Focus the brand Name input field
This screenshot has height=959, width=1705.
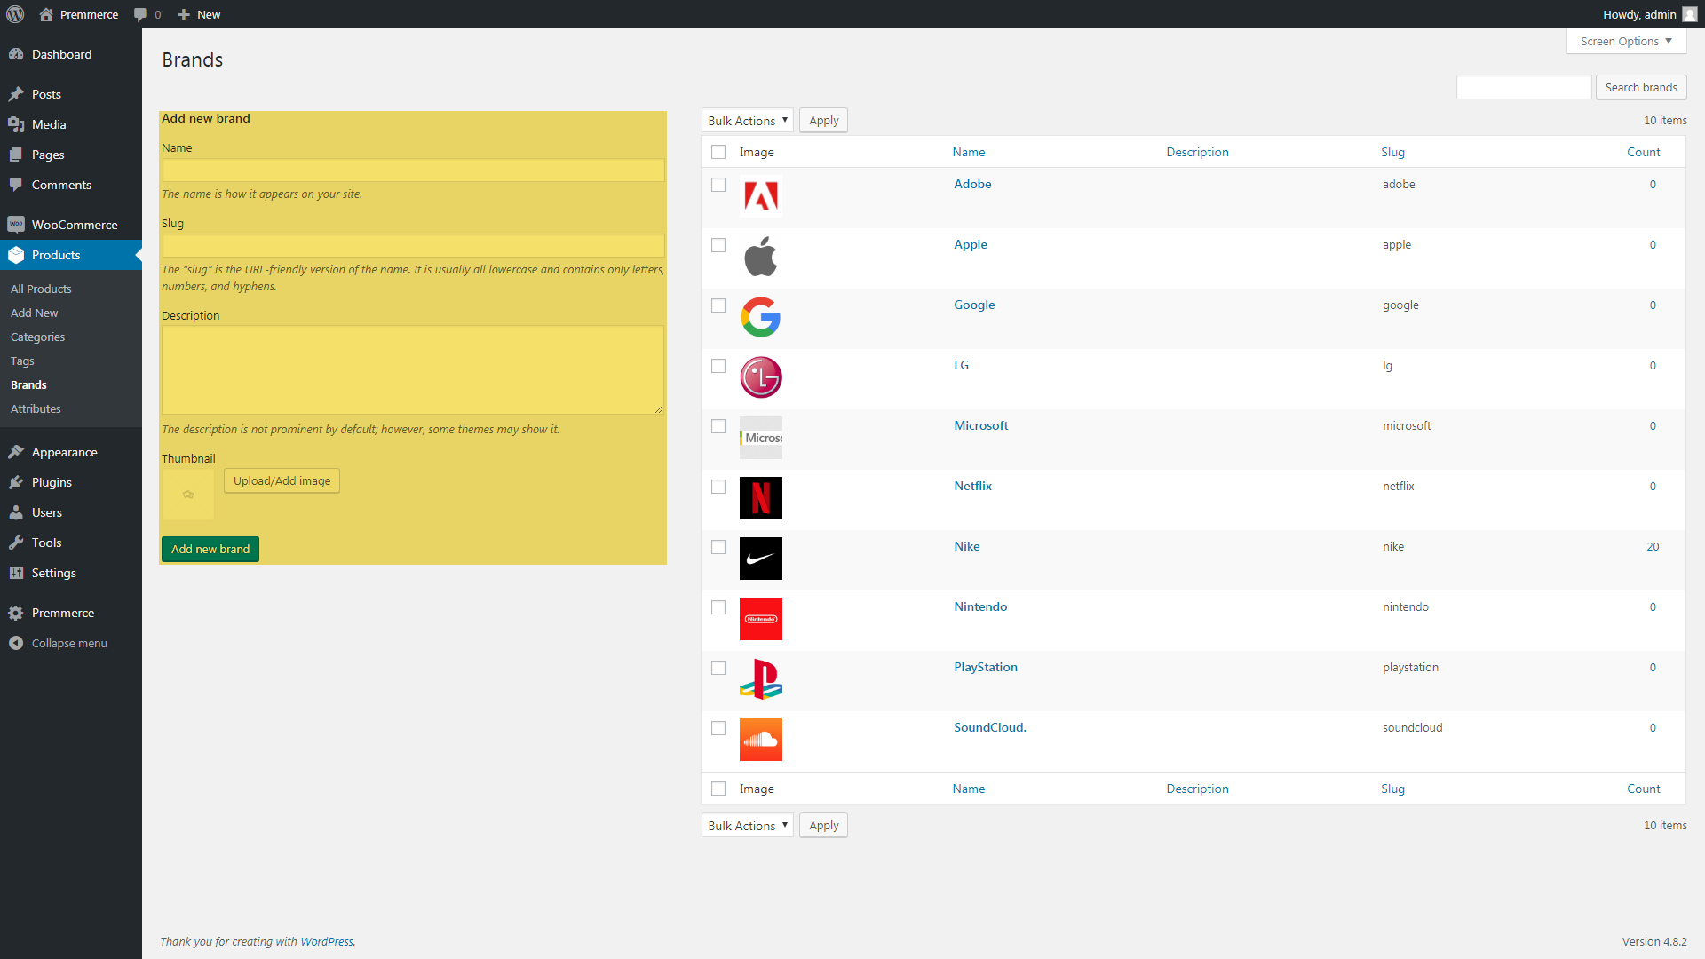pyautogui.click(x=413, y=170)
